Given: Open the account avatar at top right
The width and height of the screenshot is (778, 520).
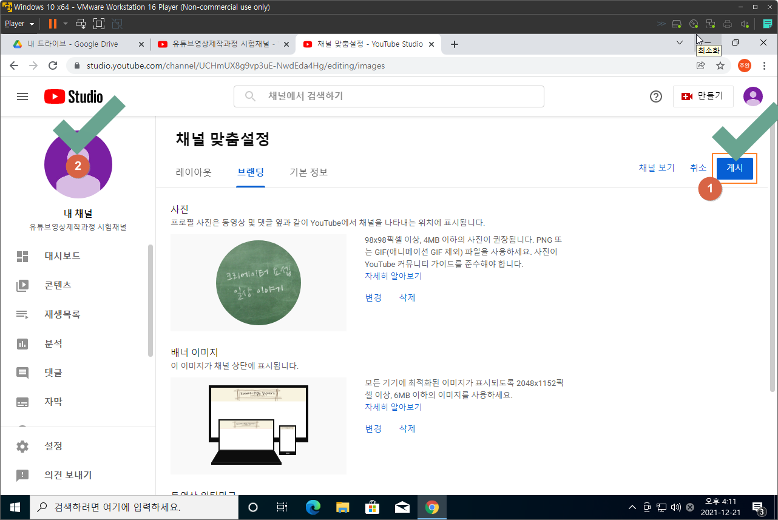Looking at the screenshot, I should (753, 96).
